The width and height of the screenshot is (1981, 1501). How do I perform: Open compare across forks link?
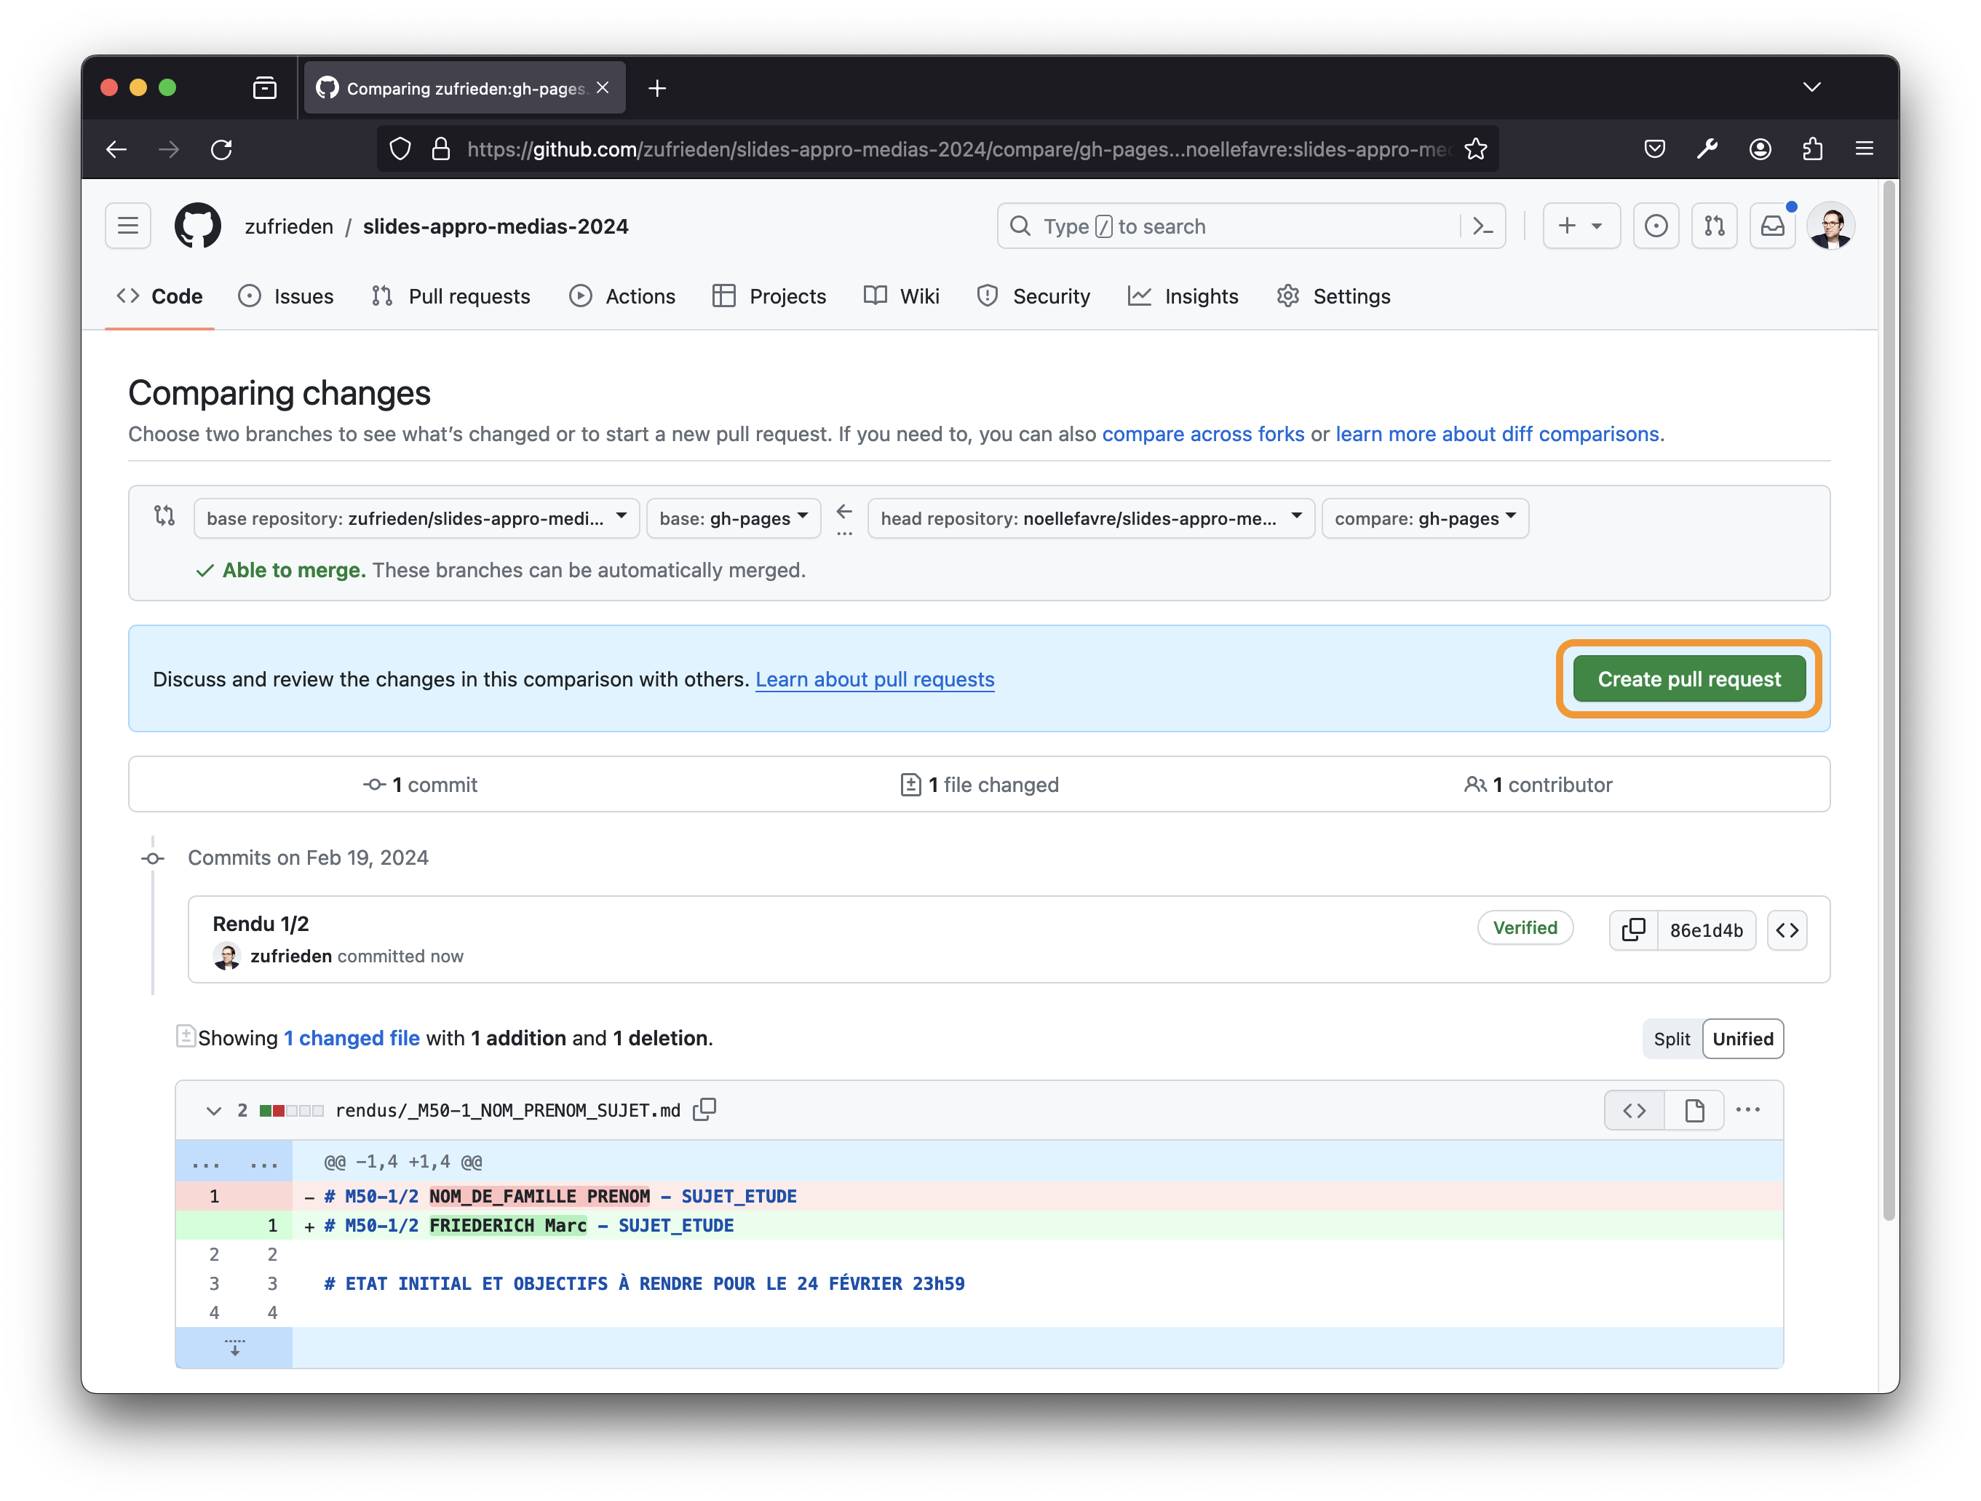point(1202,435)
